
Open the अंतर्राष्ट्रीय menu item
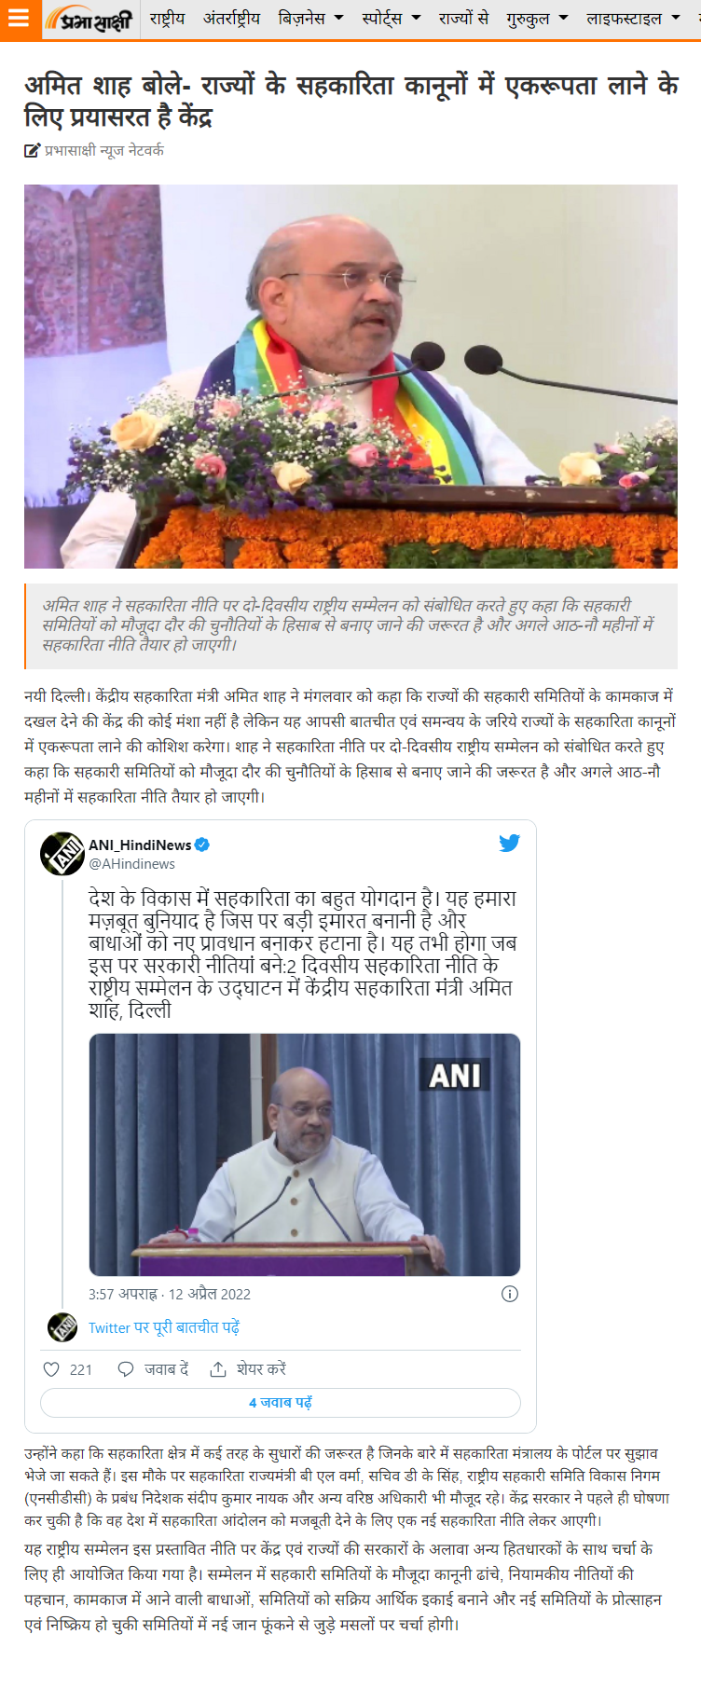(231, 18)
